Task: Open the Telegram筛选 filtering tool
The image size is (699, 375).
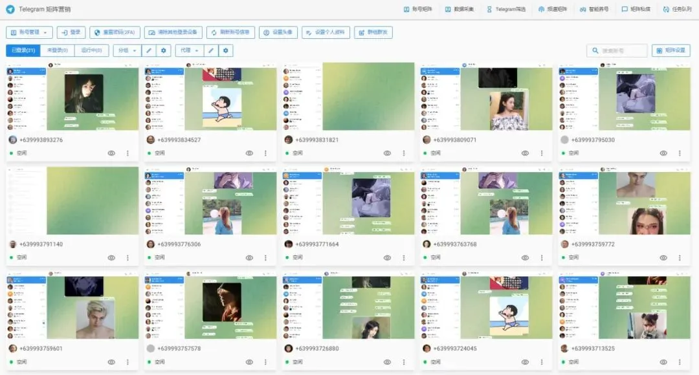Action: (508, 9)
